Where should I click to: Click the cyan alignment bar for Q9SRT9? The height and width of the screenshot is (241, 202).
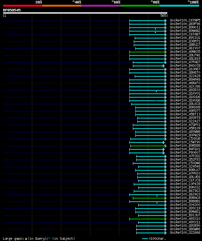point(151,118)
